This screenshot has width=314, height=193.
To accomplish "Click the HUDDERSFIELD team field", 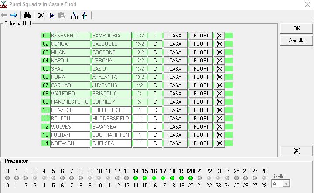I will [112, 119].
